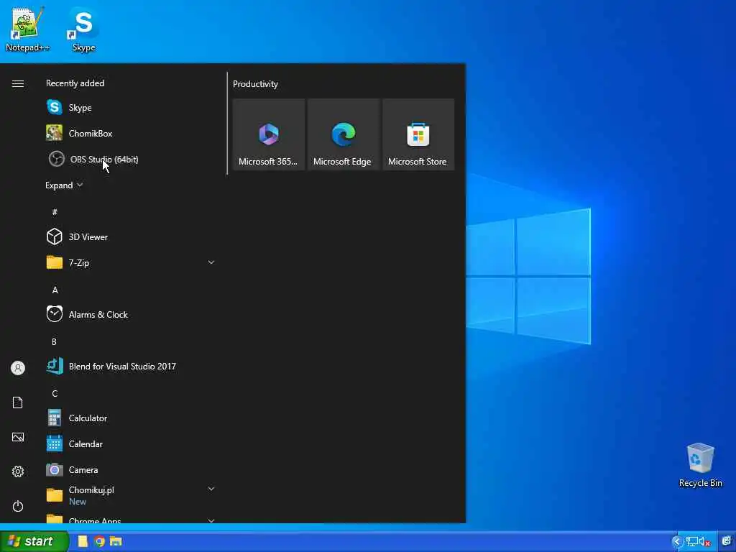
Task: Click the 'B' letter header in the app list
Action: (x=54, y=341)
